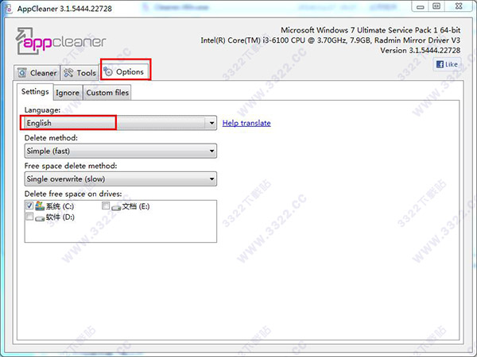477x357 pixels.
Task: Click the Free space delete method: label
Action: 71,166
